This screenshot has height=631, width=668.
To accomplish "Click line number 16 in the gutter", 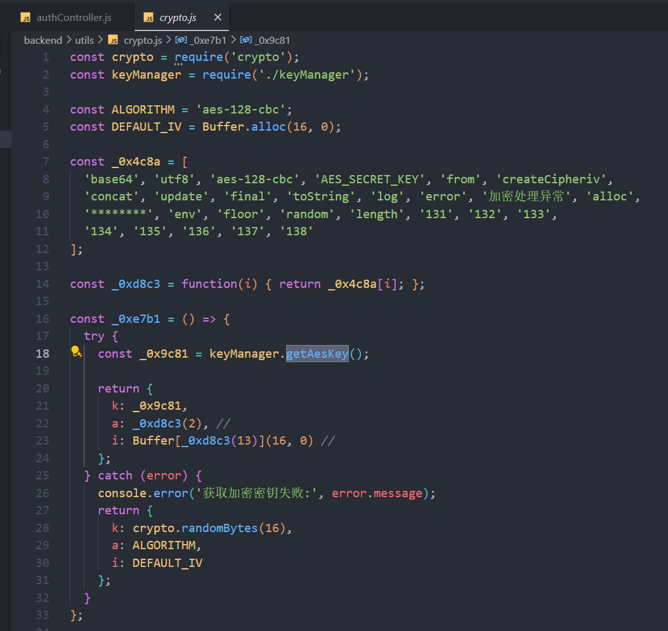I will point(42,319).
